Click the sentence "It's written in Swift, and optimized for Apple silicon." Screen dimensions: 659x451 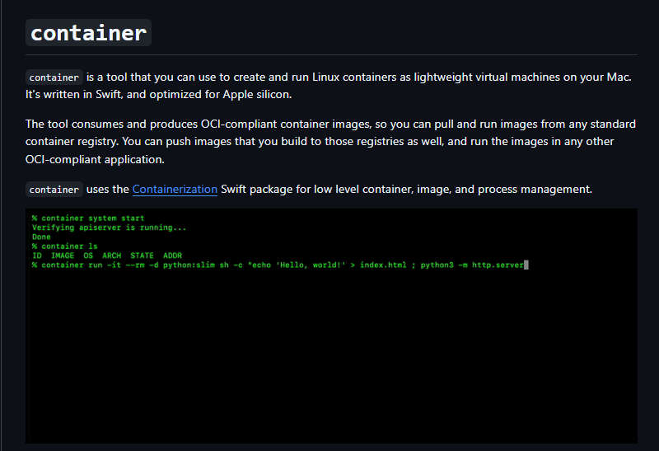click(x=158, y=95)
